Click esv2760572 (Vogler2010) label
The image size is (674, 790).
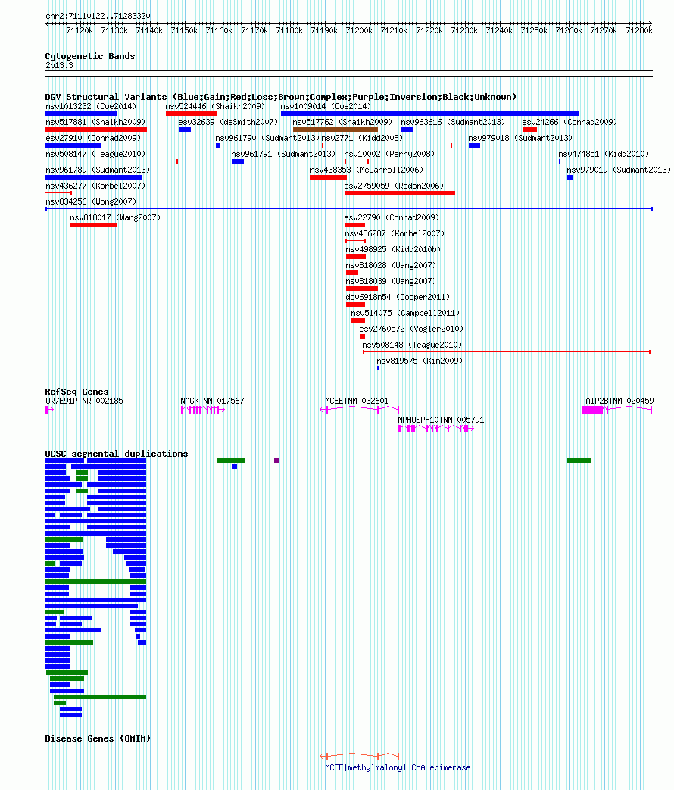coord(411,329)
